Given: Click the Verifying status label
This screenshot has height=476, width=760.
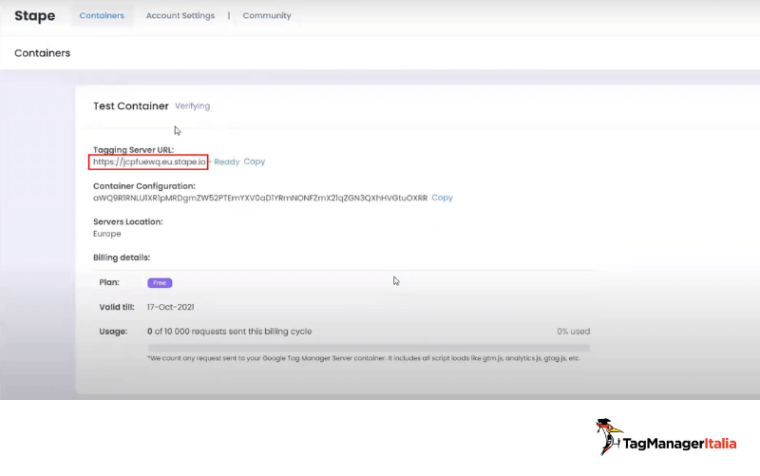Looking at the screenshot, I should [x=193, y=105].
